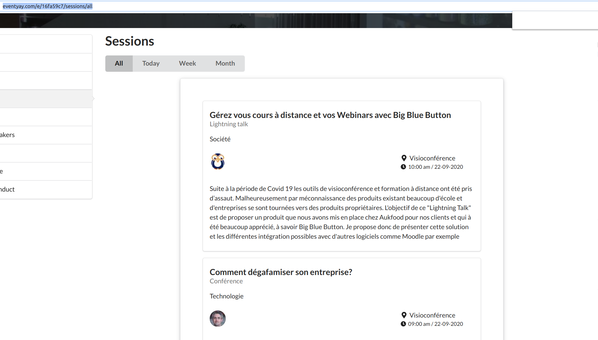The image size is (598, 340).
Task: Open the Big Blue Button session title
Action: (x=330, y=115)
